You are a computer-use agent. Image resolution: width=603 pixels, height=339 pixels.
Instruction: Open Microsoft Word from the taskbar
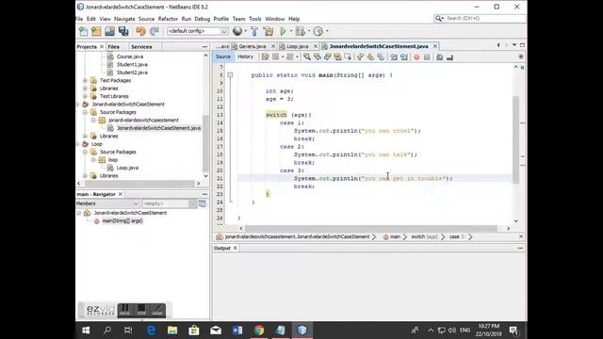tap(237, 330)
